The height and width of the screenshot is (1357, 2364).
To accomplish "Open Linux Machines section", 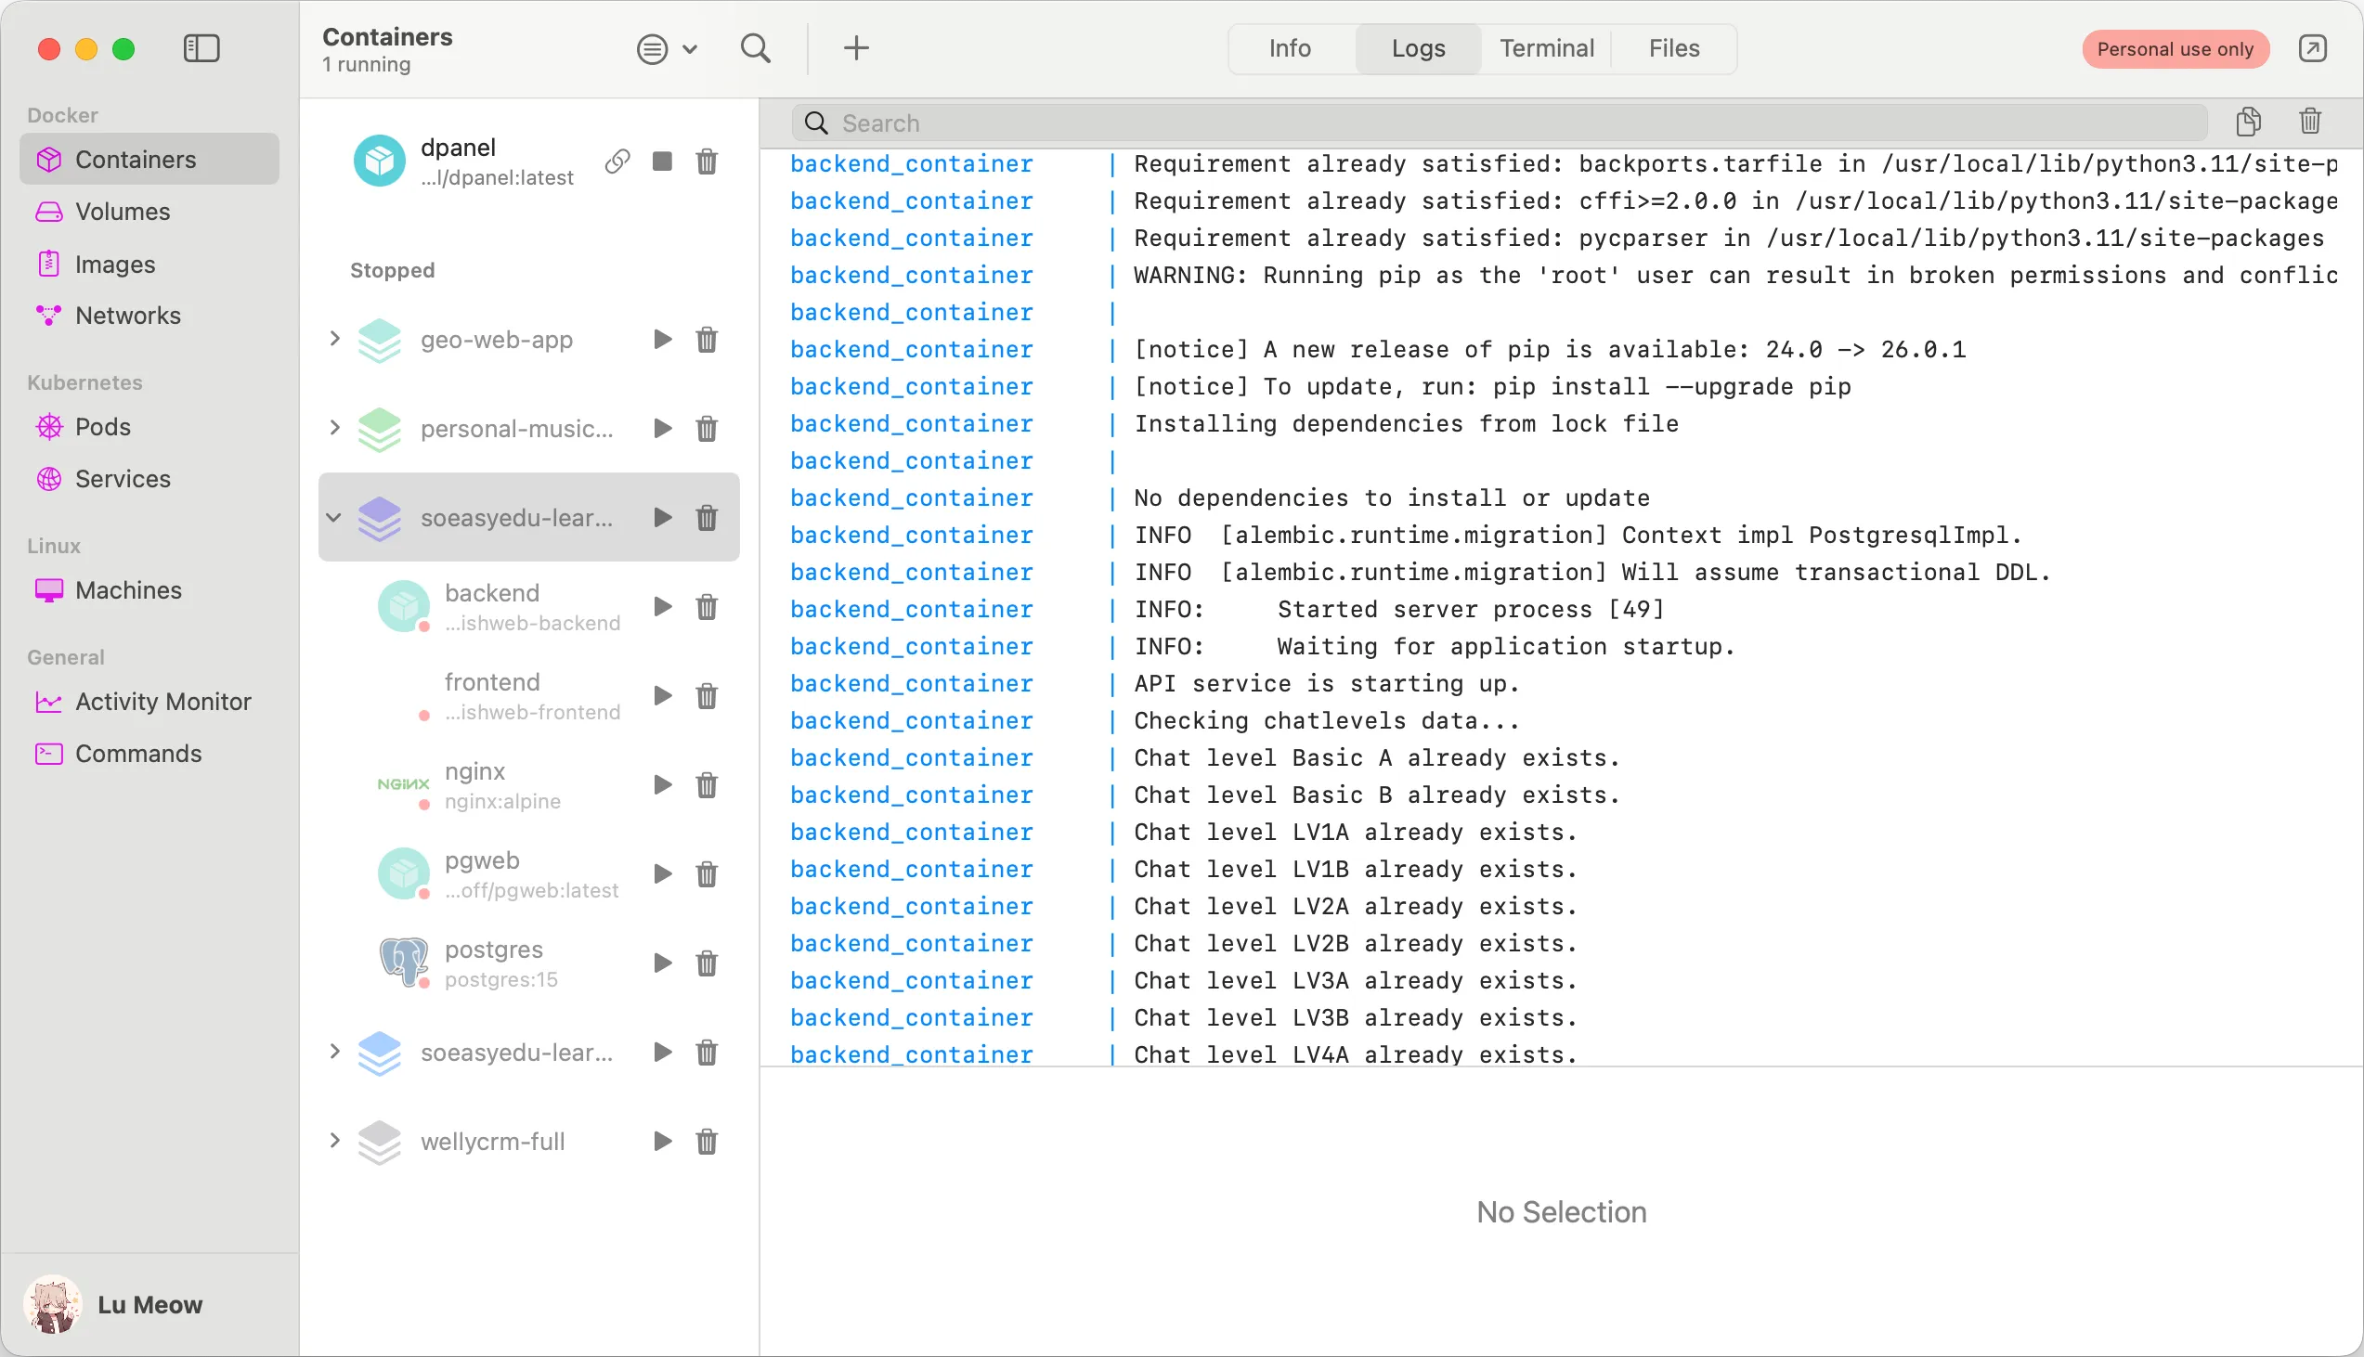I will [x=149, y=590].
